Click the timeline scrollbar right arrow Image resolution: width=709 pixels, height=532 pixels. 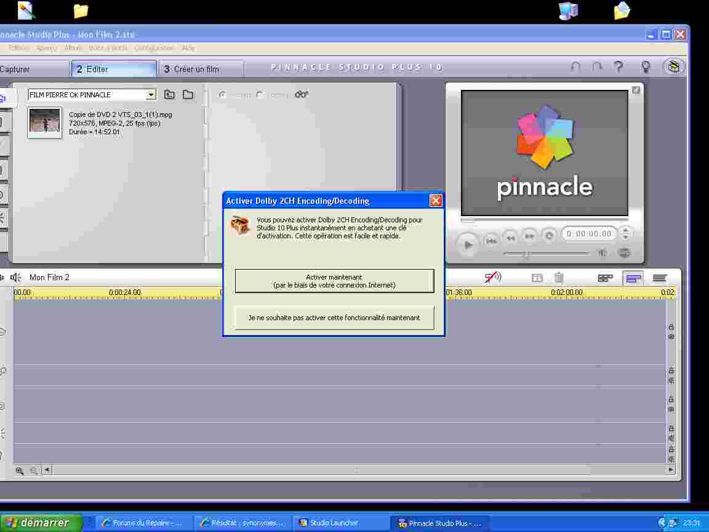[x=671, y=470]
